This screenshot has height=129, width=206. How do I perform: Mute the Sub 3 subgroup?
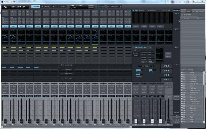click(x=152, y=93)
